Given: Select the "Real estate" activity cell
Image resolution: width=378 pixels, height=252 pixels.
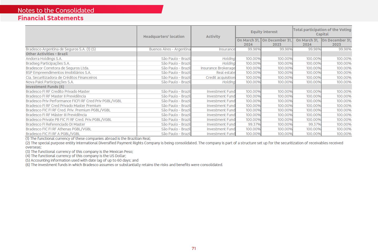Looking at the screenshot, I should (x=226, y=73).
